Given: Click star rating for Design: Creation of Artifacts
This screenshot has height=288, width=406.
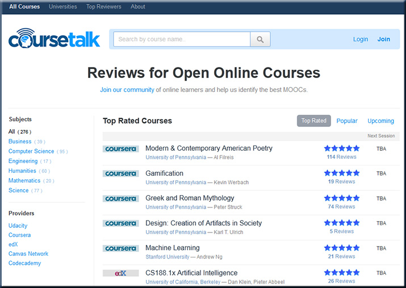Looking at the screenshot, I should (342, 223).
